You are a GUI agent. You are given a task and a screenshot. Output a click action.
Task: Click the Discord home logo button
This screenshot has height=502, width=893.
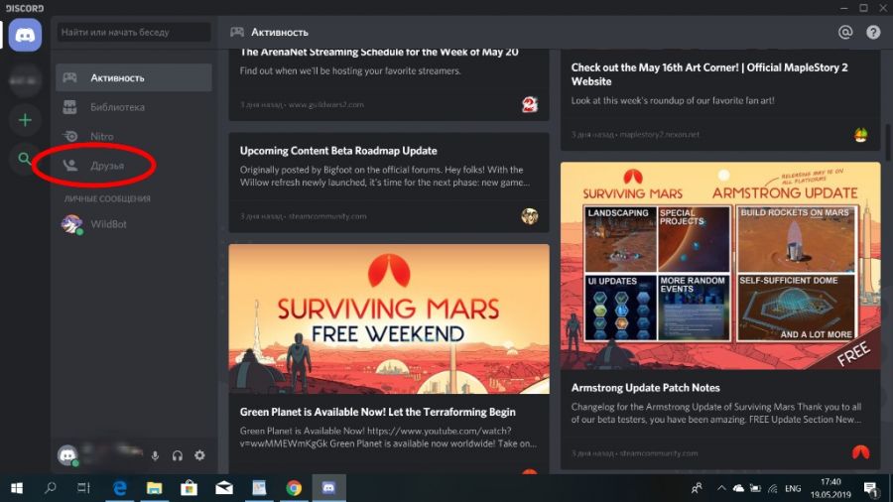click(x=25, y=36)
